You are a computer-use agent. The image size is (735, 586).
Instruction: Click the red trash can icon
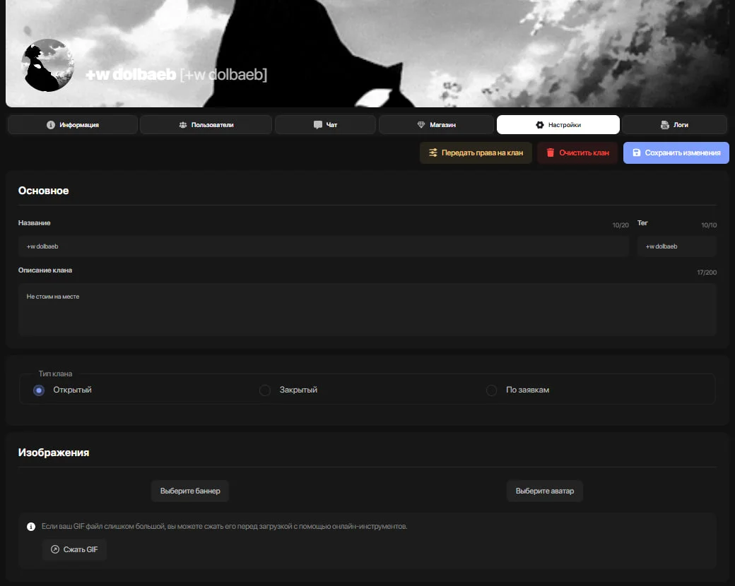click(x=551, y=153)
